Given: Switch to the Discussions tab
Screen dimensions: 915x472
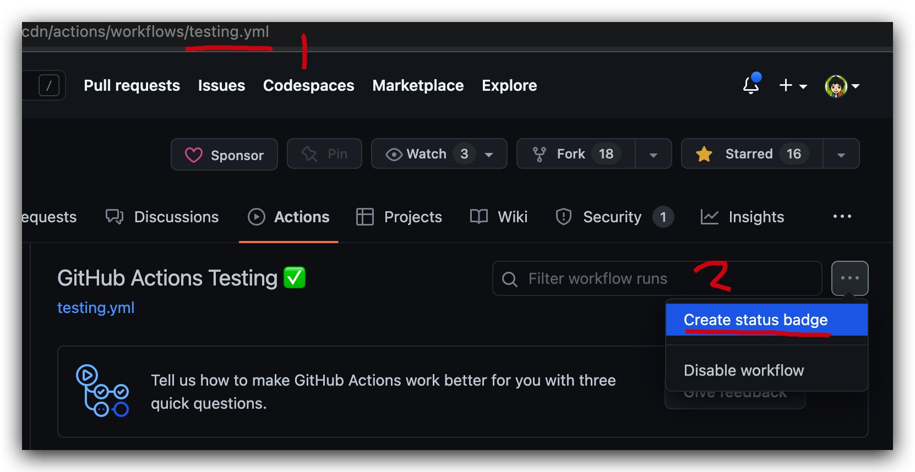Looking at the screenshot, I should coord(162,217).
